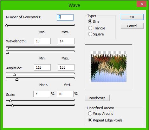Screen dimensions: 149x130
Task: Close the Wave dialog
Action: click(x=142, y=4)
